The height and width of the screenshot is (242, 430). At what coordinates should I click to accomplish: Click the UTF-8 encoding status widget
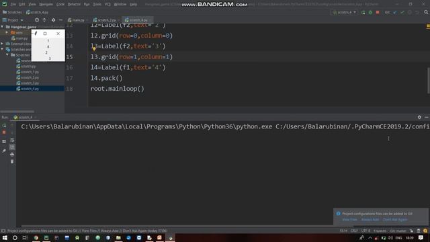click(365, 231)
